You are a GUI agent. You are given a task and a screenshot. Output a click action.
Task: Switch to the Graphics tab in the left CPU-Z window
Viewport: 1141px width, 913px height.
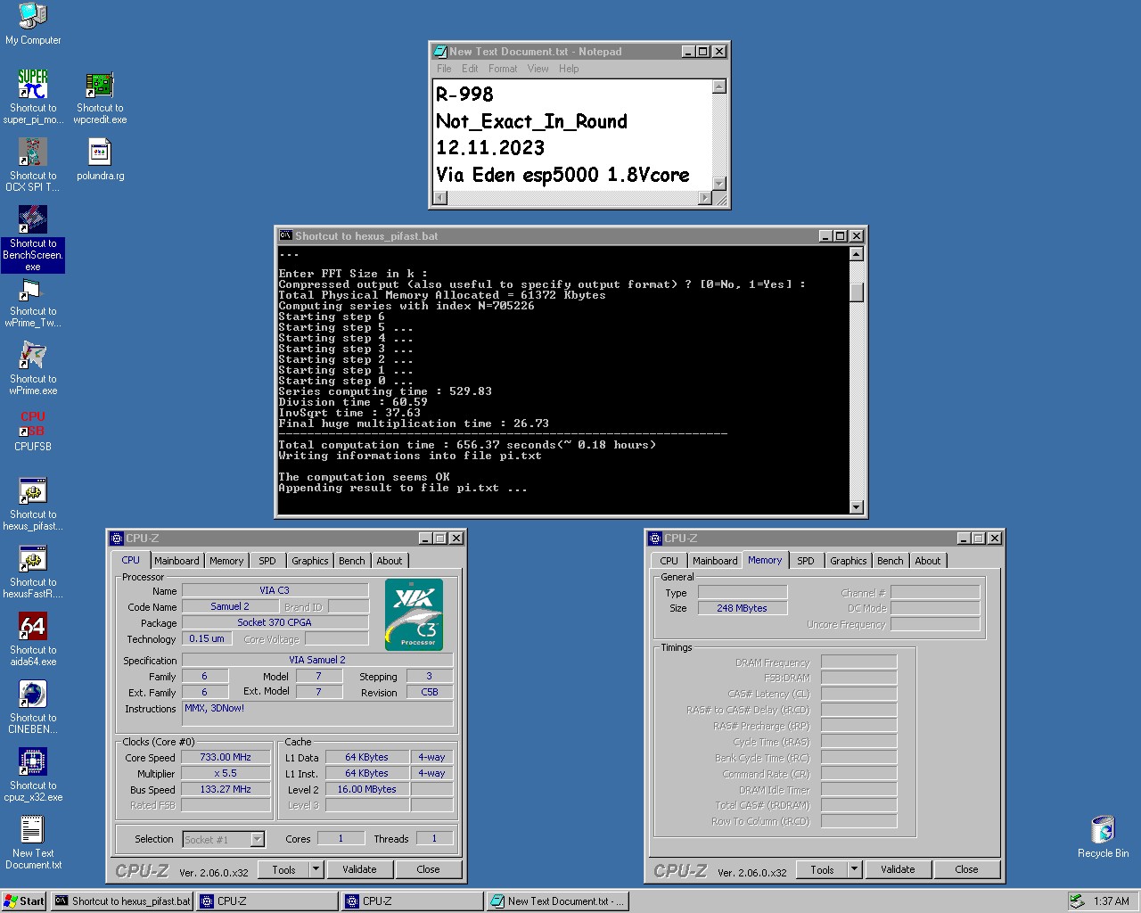tap(310, 561)
